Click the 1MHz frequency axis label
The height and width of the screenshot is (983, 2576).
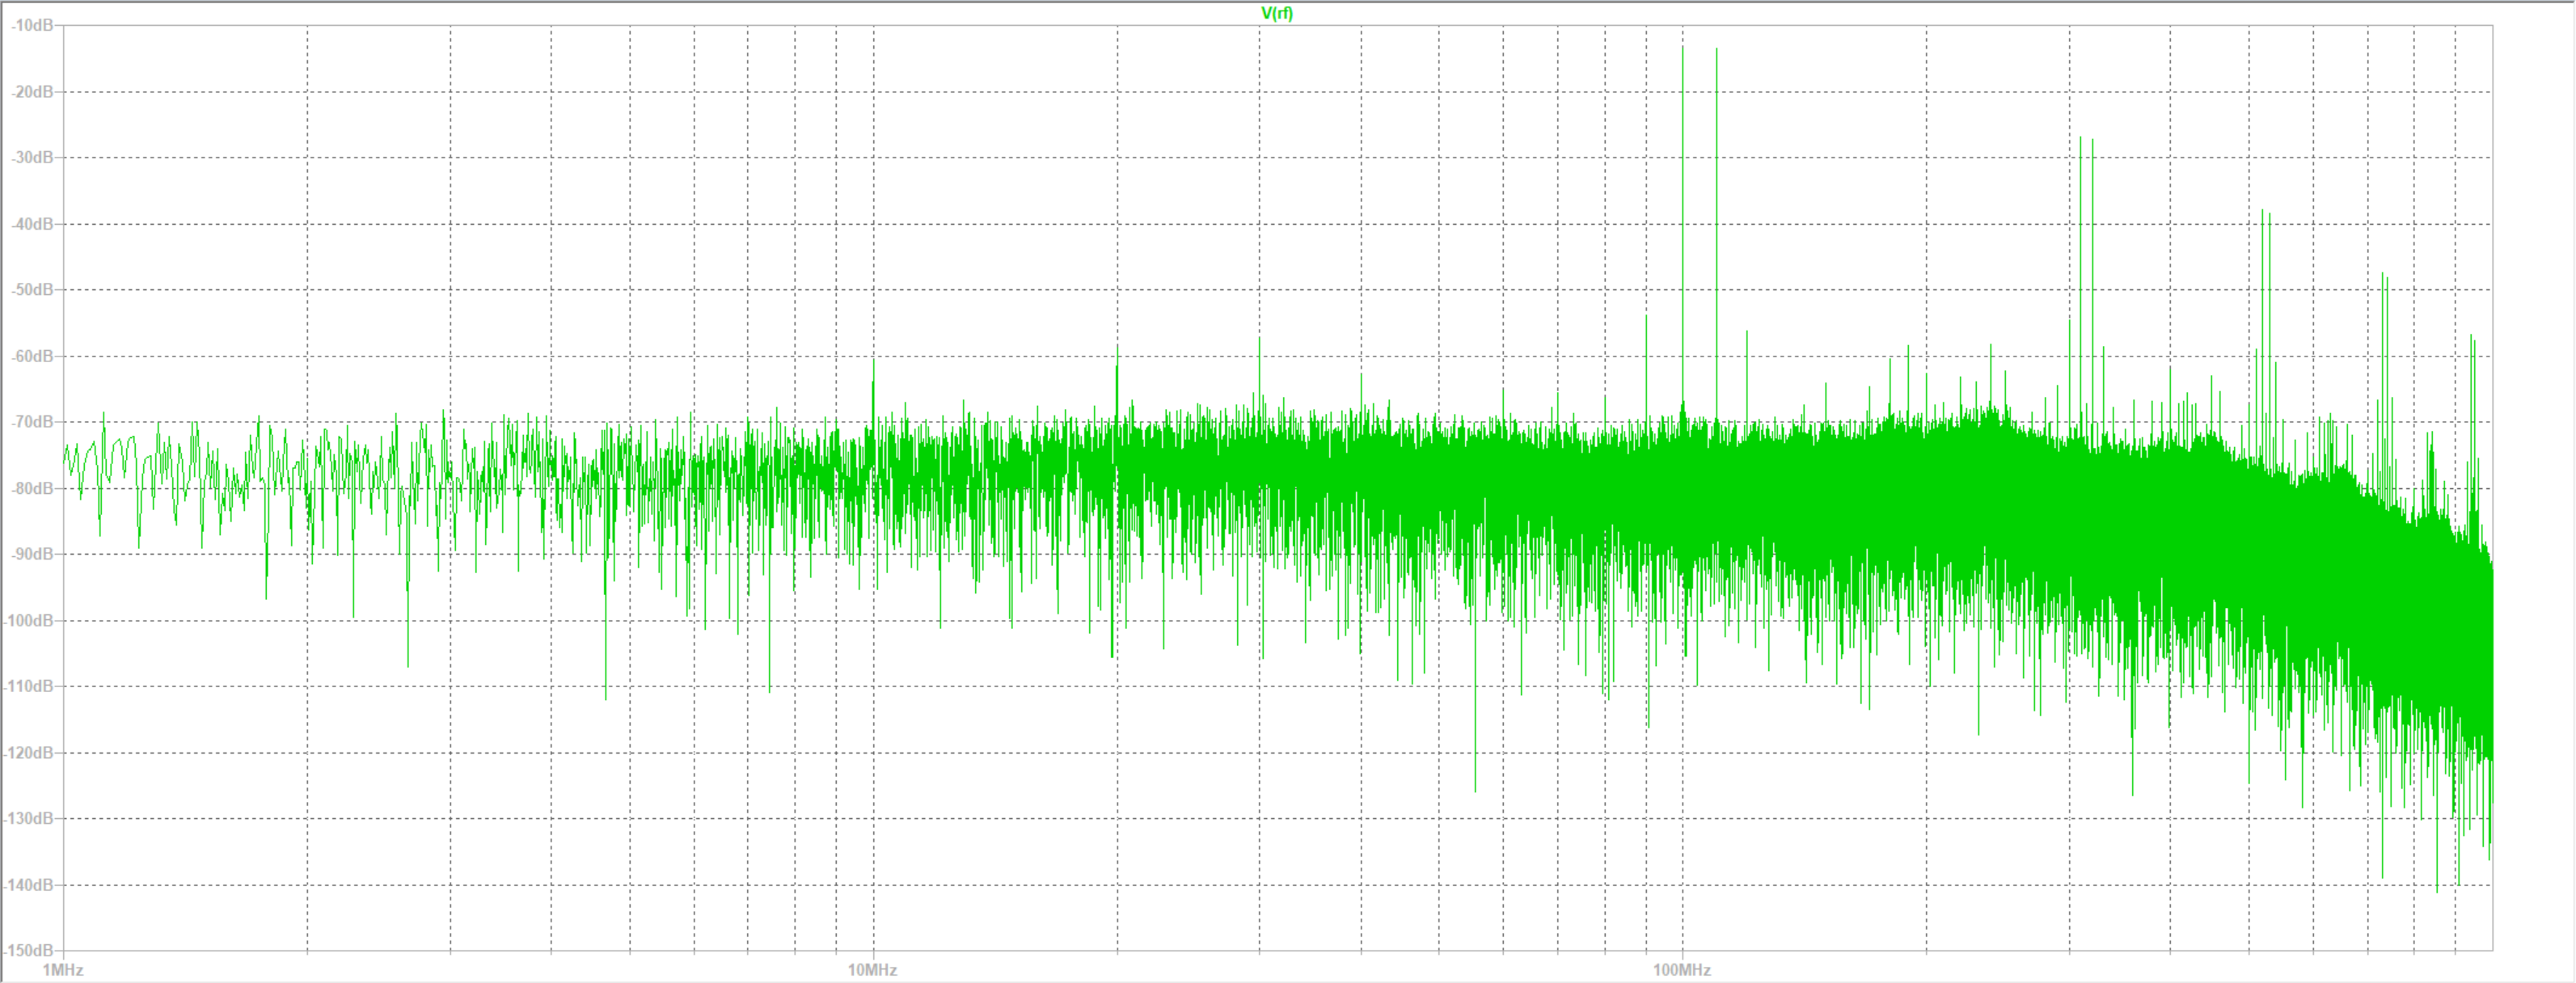62,970
